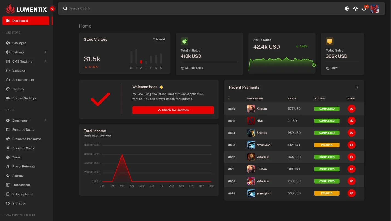This screenshot has height=221, width=391.
Task: Collapse sidebar with red chevron button
Action: coord(52,9)
